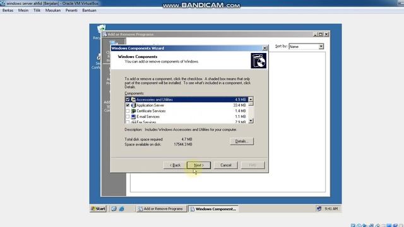Check the Certificate Services checkbox
404x227 pixels.
click(x=128, y=111)
